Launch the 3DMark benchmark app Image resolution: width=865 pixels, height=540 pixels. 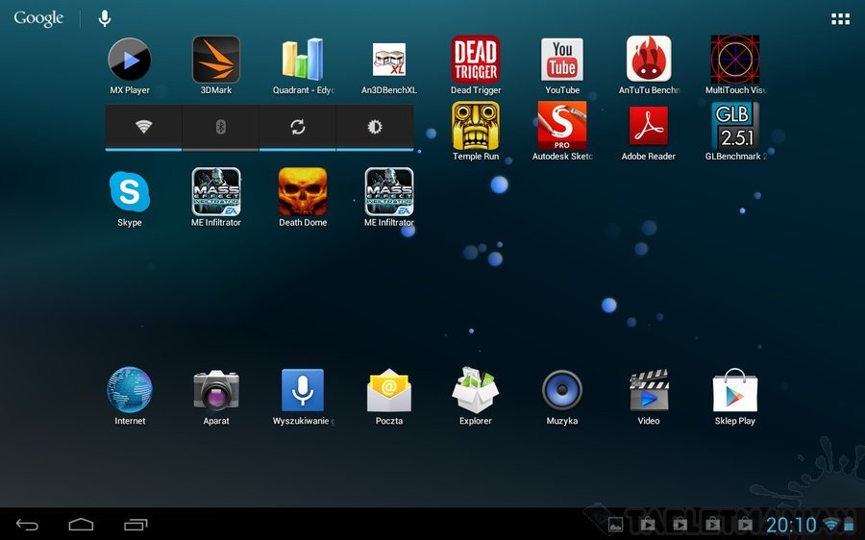(x=215, y=60)
